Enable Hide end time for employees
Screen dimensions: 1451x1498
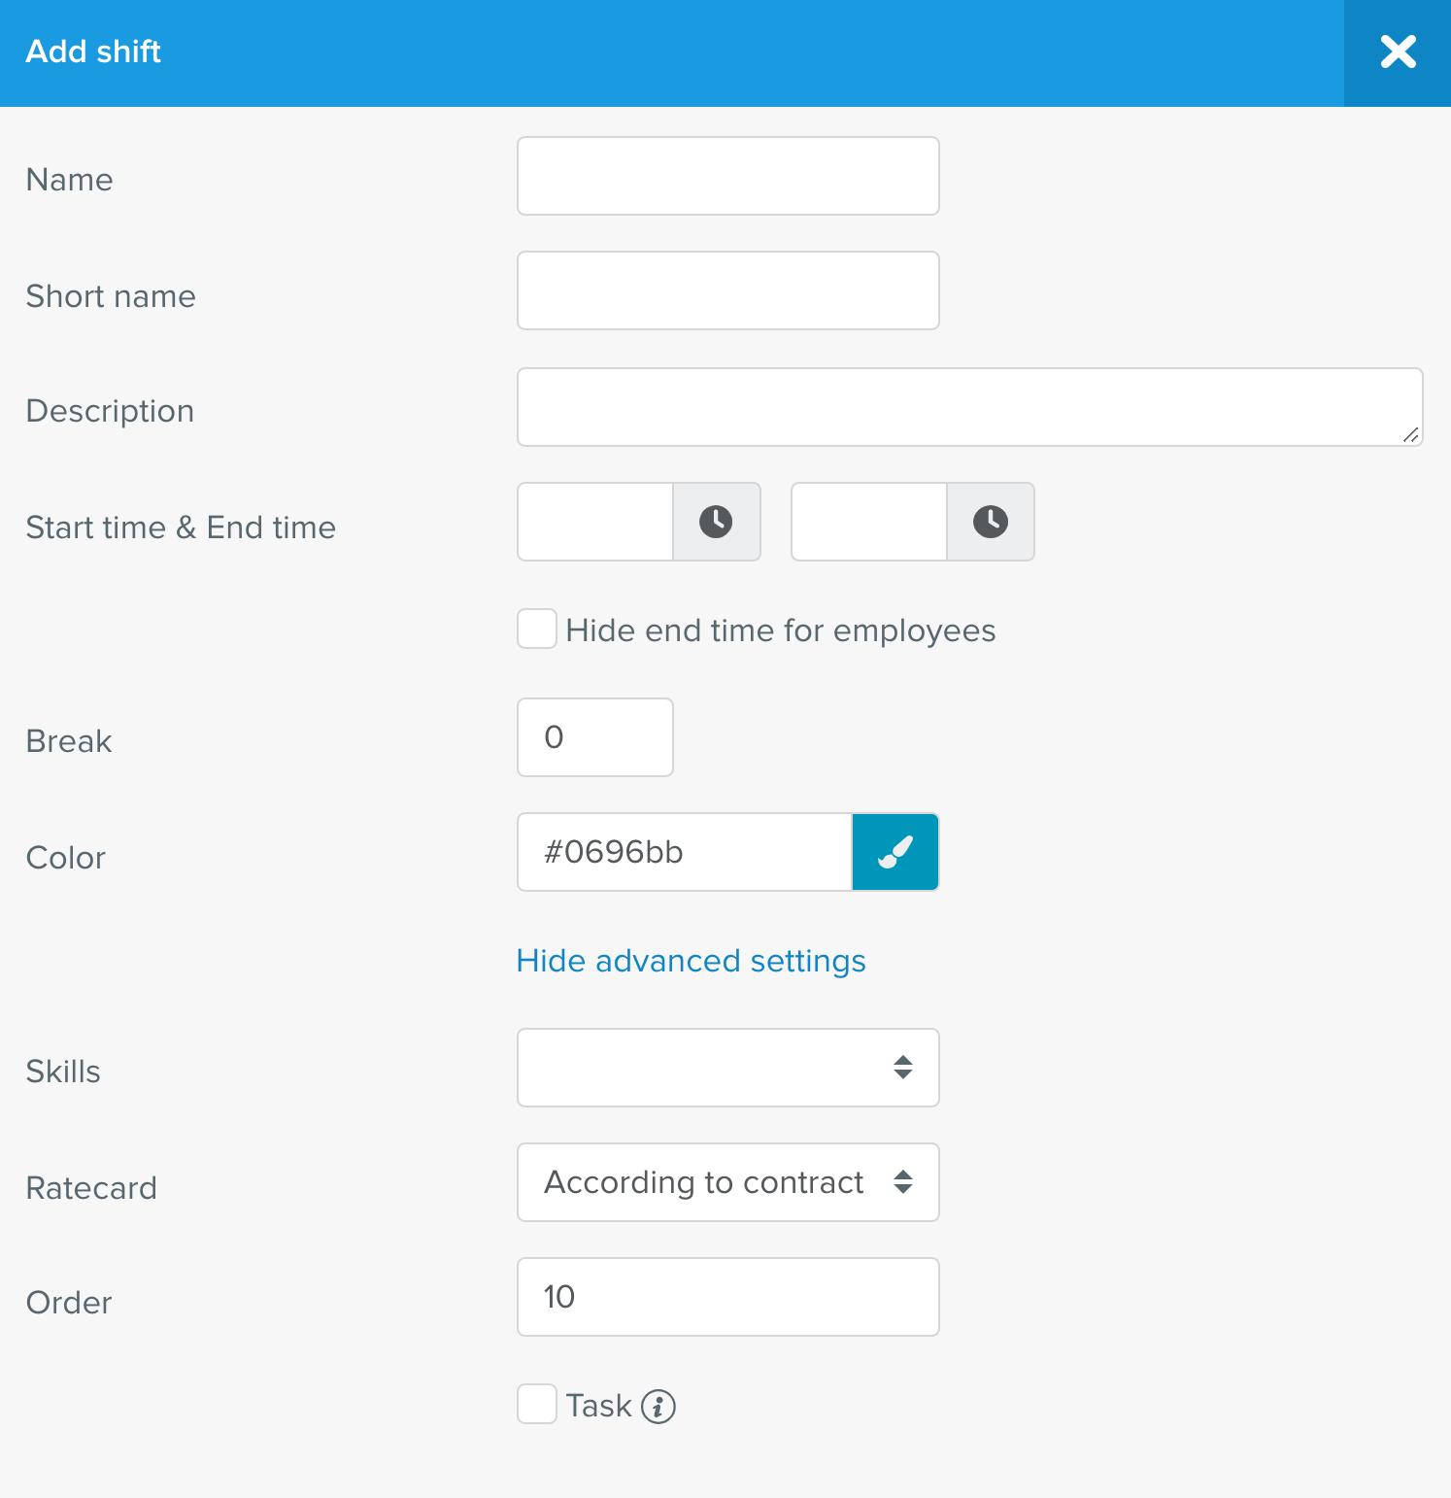(x=537, y=630)
